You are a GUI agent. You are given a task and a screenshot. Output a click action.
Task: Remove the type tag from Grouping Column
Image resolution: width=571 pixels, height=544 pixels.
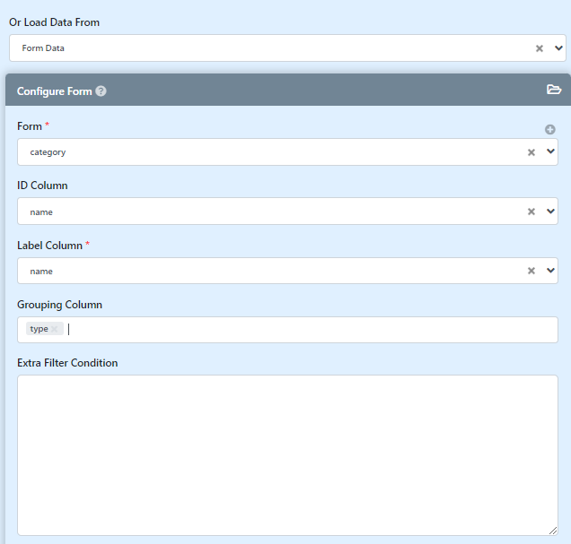(x=54, y=329)
